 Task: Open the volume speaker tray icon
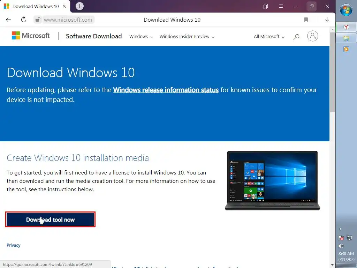[x=341, y=246]
